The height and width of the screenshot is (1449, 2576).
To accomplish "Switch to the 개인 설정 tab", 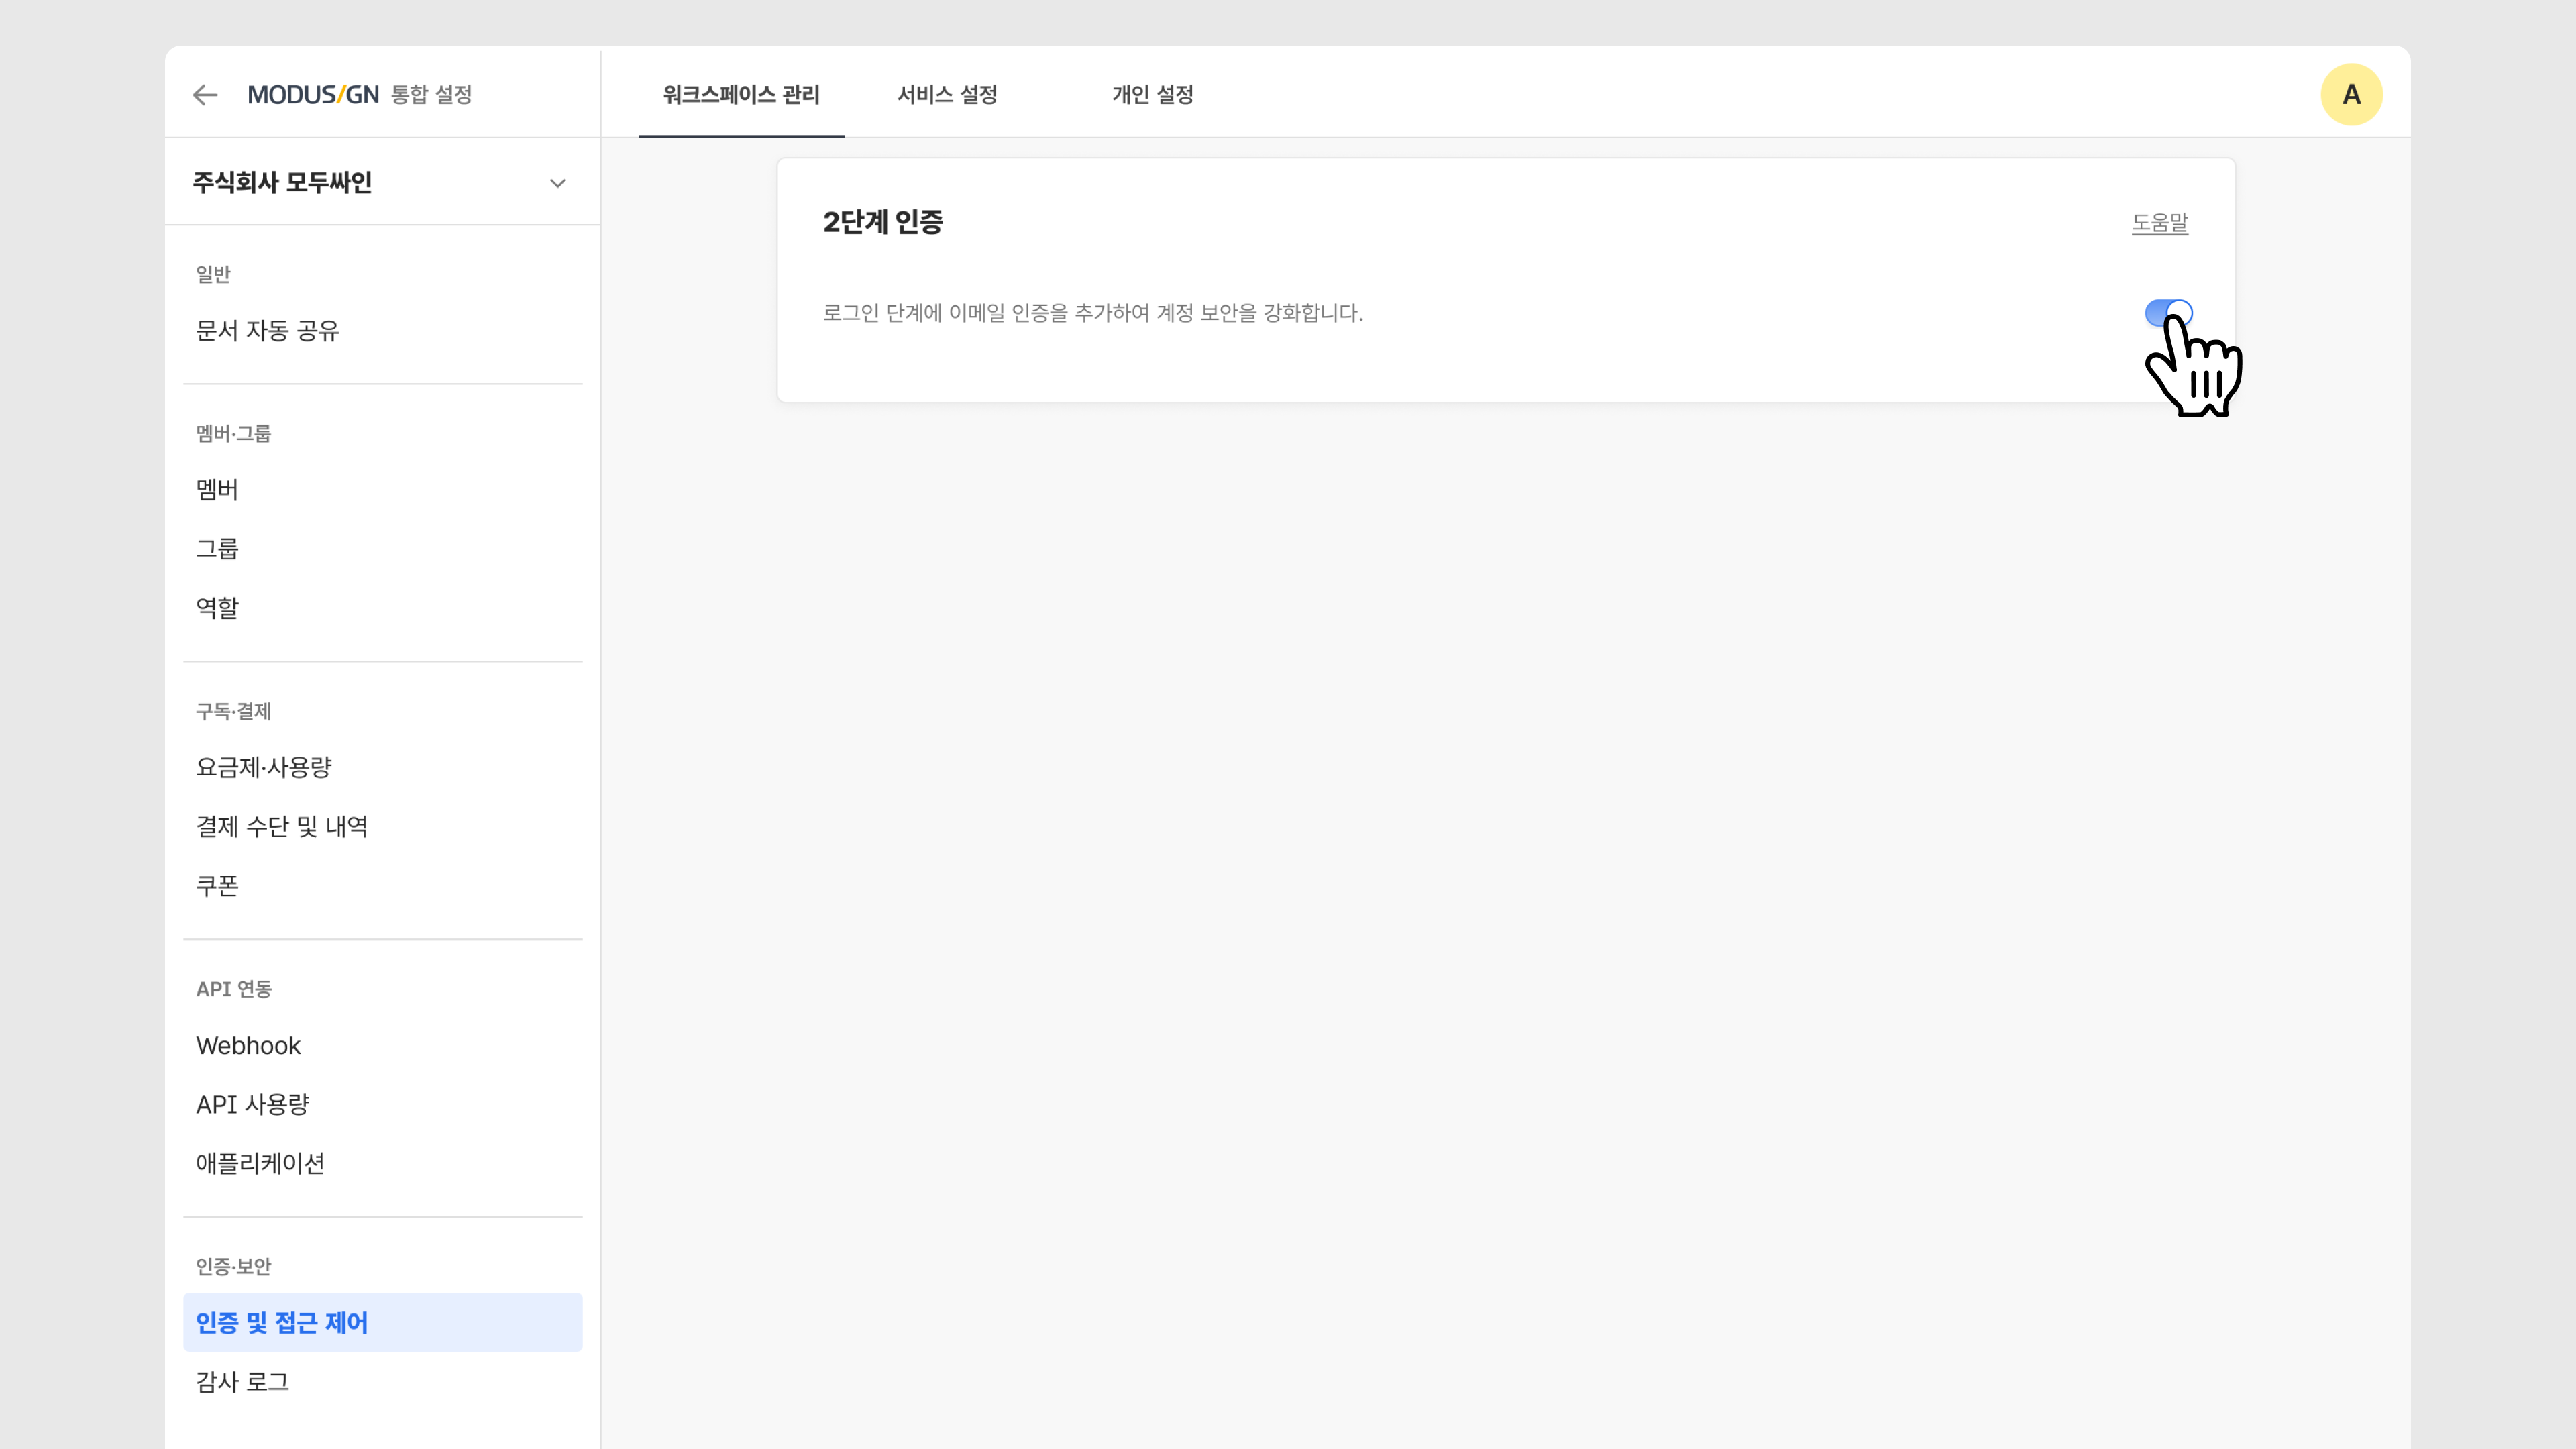I will pos(1152,95).
